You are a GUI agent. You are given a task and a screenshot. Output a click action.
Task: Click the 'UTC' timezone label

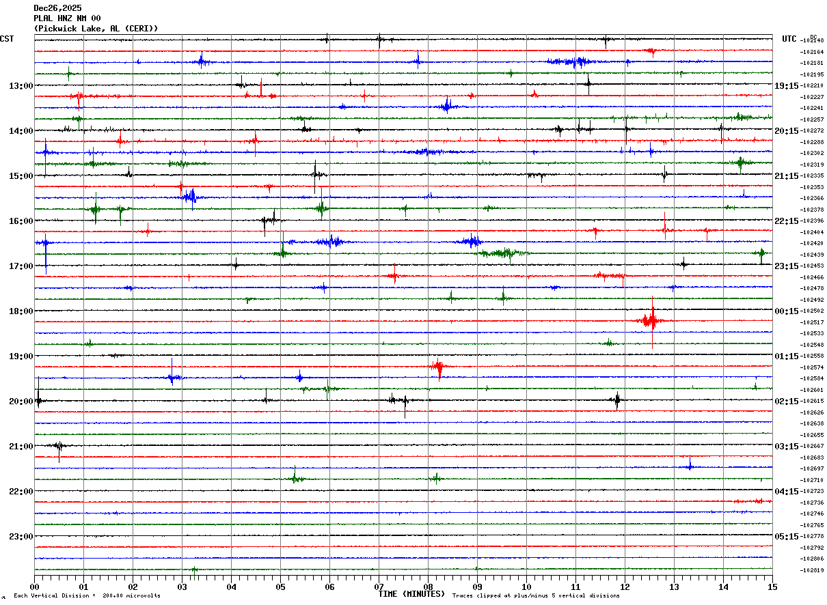789,39
